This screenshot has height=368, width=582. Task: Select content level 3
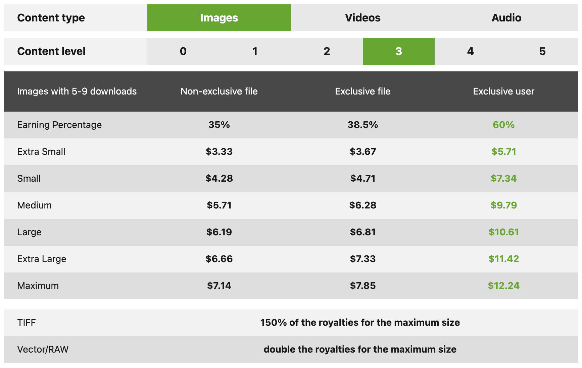pyautogui.click(x=398, y=51)
